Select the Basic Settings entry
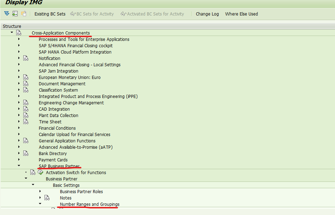Screen dimensions: 335x215 (x=66, y=185)
